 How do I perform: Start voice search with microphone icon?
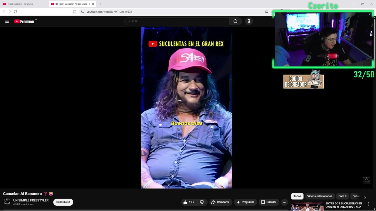coord(249,21)
